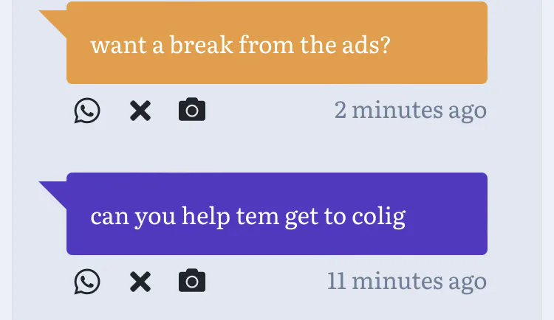
Task: Post the colig message to X
Action: click(140, 282)
